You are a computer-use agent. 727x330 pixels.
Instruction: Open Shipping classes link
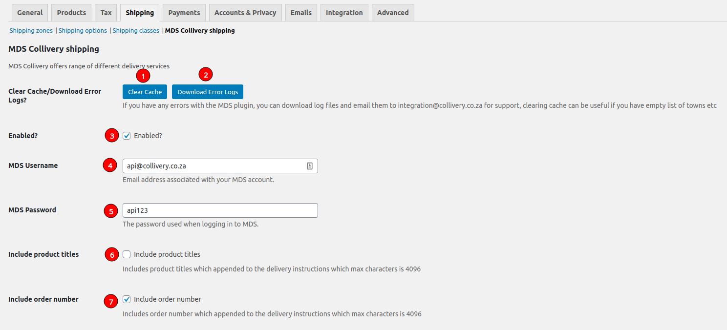click(x=136, y=30)
